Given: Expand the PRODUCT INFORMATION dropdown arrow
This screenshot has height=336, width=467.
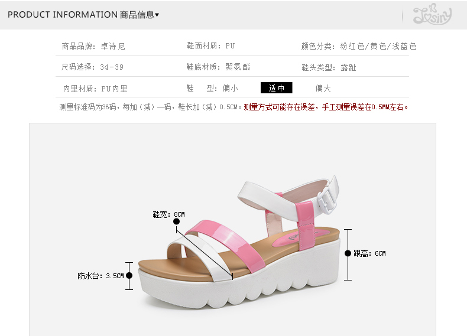Looking at the screenshot, I should point(157,15).
